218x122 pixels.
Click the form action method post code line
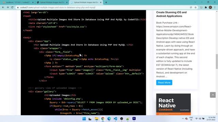pos(84,66)
